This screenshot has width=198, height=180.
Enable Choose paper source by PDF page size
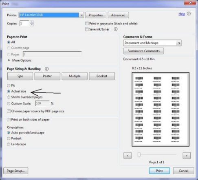tap(9, 111)
